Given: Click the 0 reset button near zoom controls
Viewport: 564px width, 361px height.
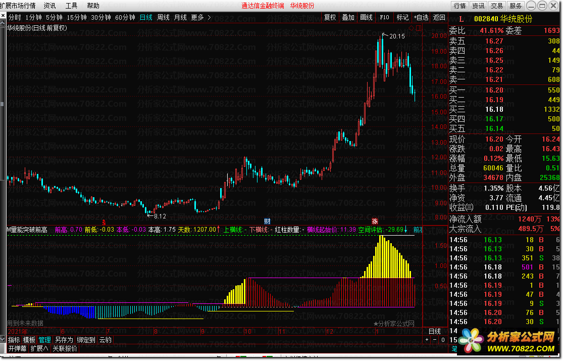Looking at the screenshot, I should (x=443, y=339).
